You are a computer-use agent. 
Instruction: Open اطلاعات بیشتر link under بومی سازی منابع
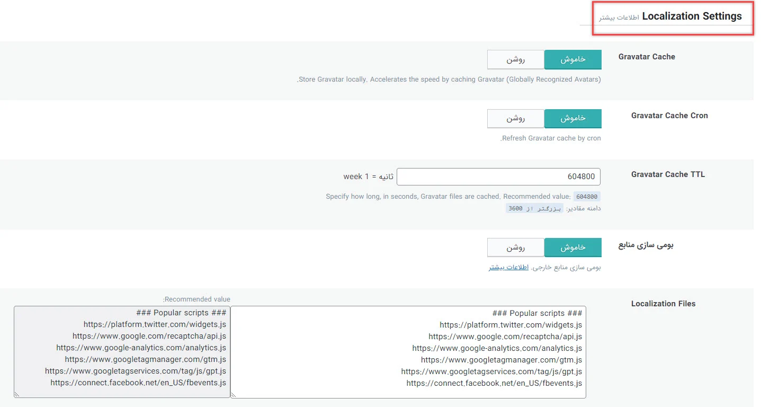pos(508,267)
